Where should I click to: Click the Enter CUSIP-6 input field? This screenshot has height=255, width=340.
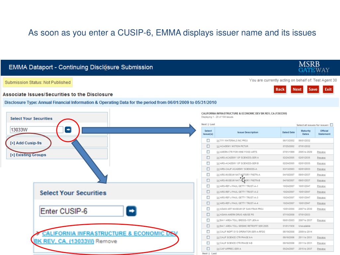tap(82, 211)
